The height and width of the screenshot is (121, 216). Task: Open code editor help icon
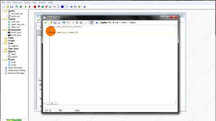97,23
